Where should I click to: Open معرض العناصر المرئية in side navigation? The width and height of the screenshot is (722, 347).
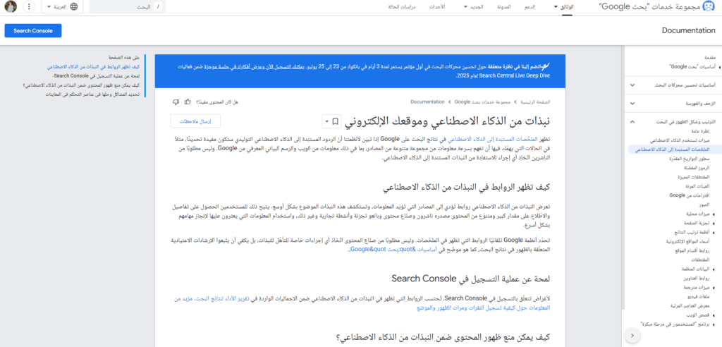pyautogui.click(x=690, y=306)
